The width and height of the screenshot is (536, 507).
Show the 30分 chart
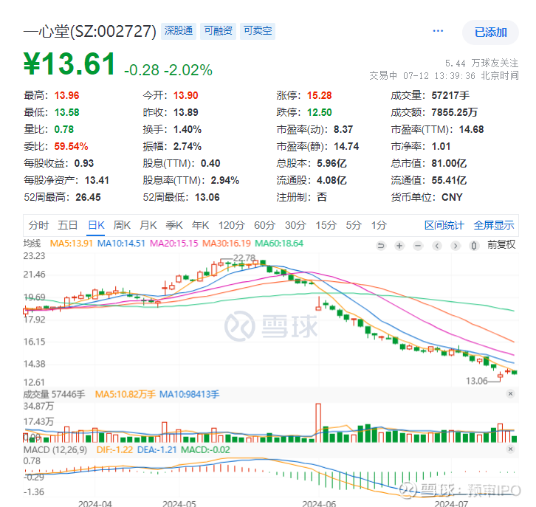(x=295, y=226)
